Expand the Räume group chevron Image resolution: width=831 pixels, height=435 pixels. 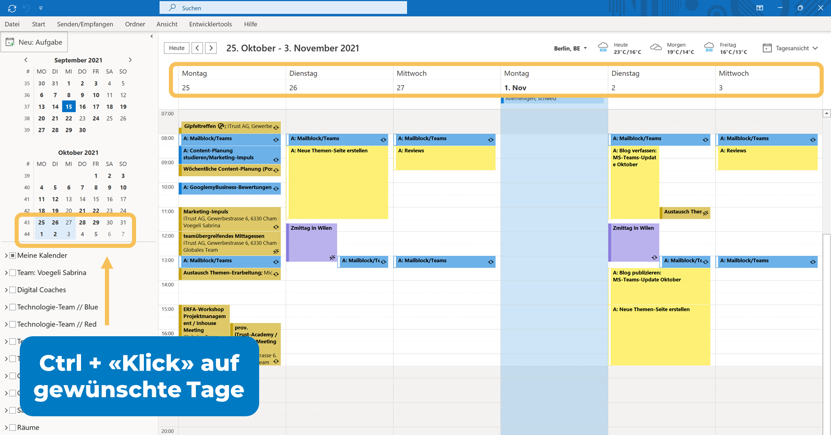pos(6,428)
